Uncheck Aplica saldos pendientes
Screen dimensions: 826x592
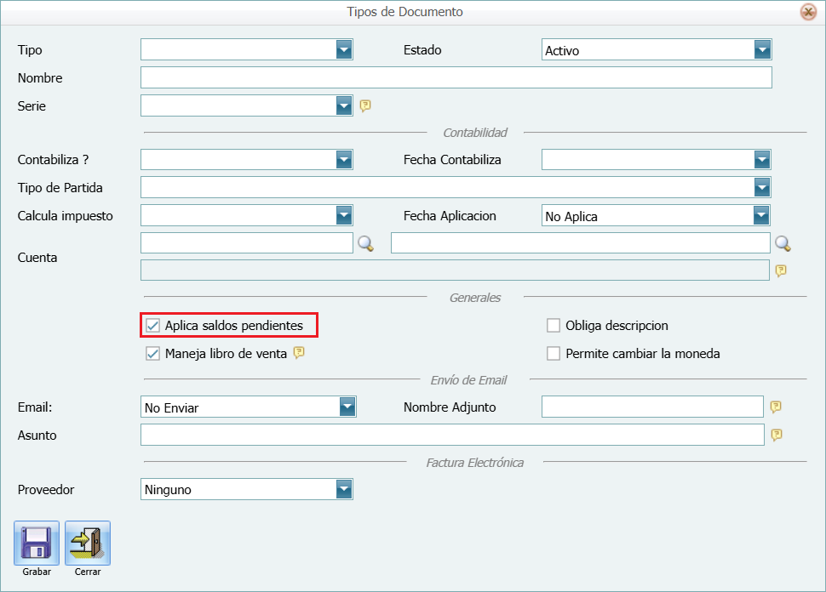coord(154,324)
